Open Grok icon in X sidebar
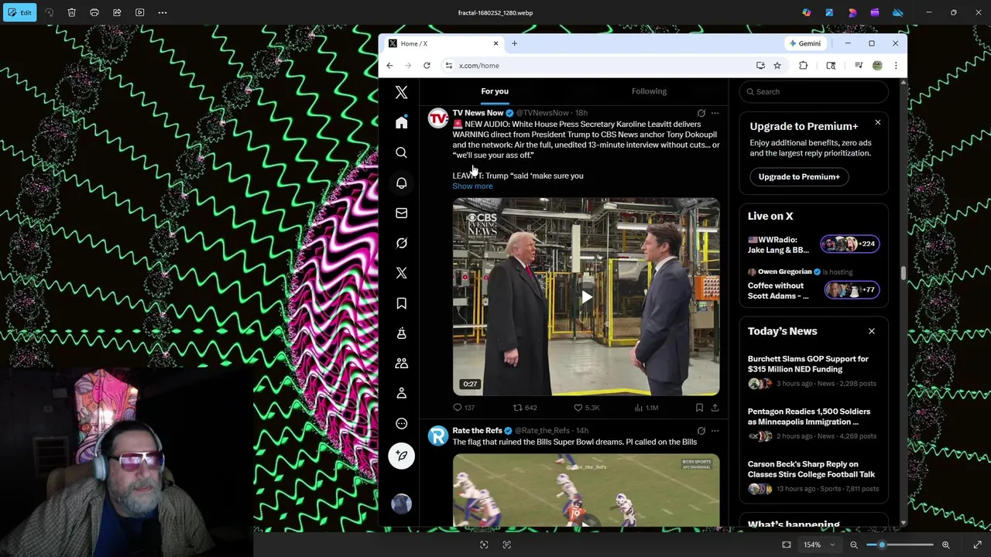The image size is (991, 557). tap(401, 243)
